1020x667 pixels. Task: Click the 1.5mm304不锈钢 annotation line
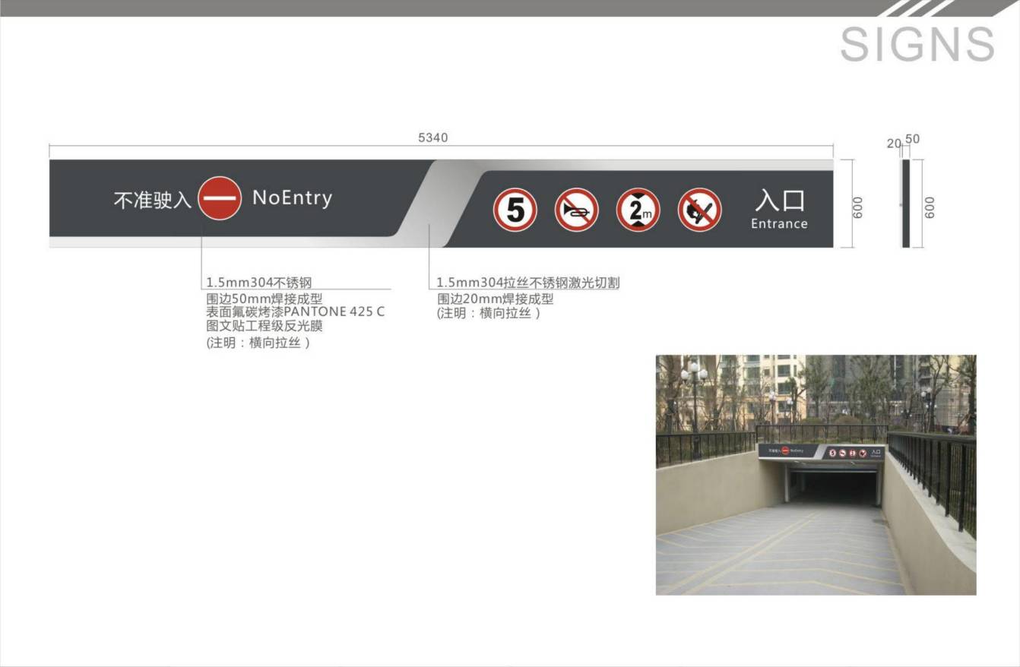259,283
